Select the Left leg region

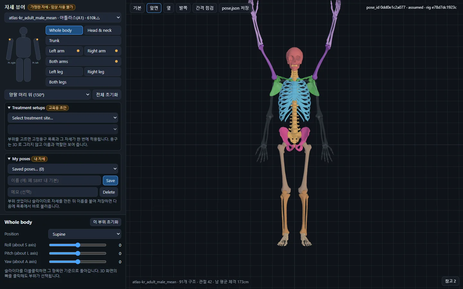[x=64, y=72]
